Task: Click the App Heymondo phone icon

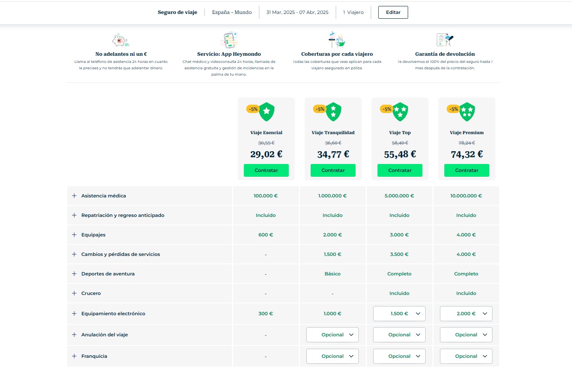Action: pyautogui.click(x=229, y=40)
